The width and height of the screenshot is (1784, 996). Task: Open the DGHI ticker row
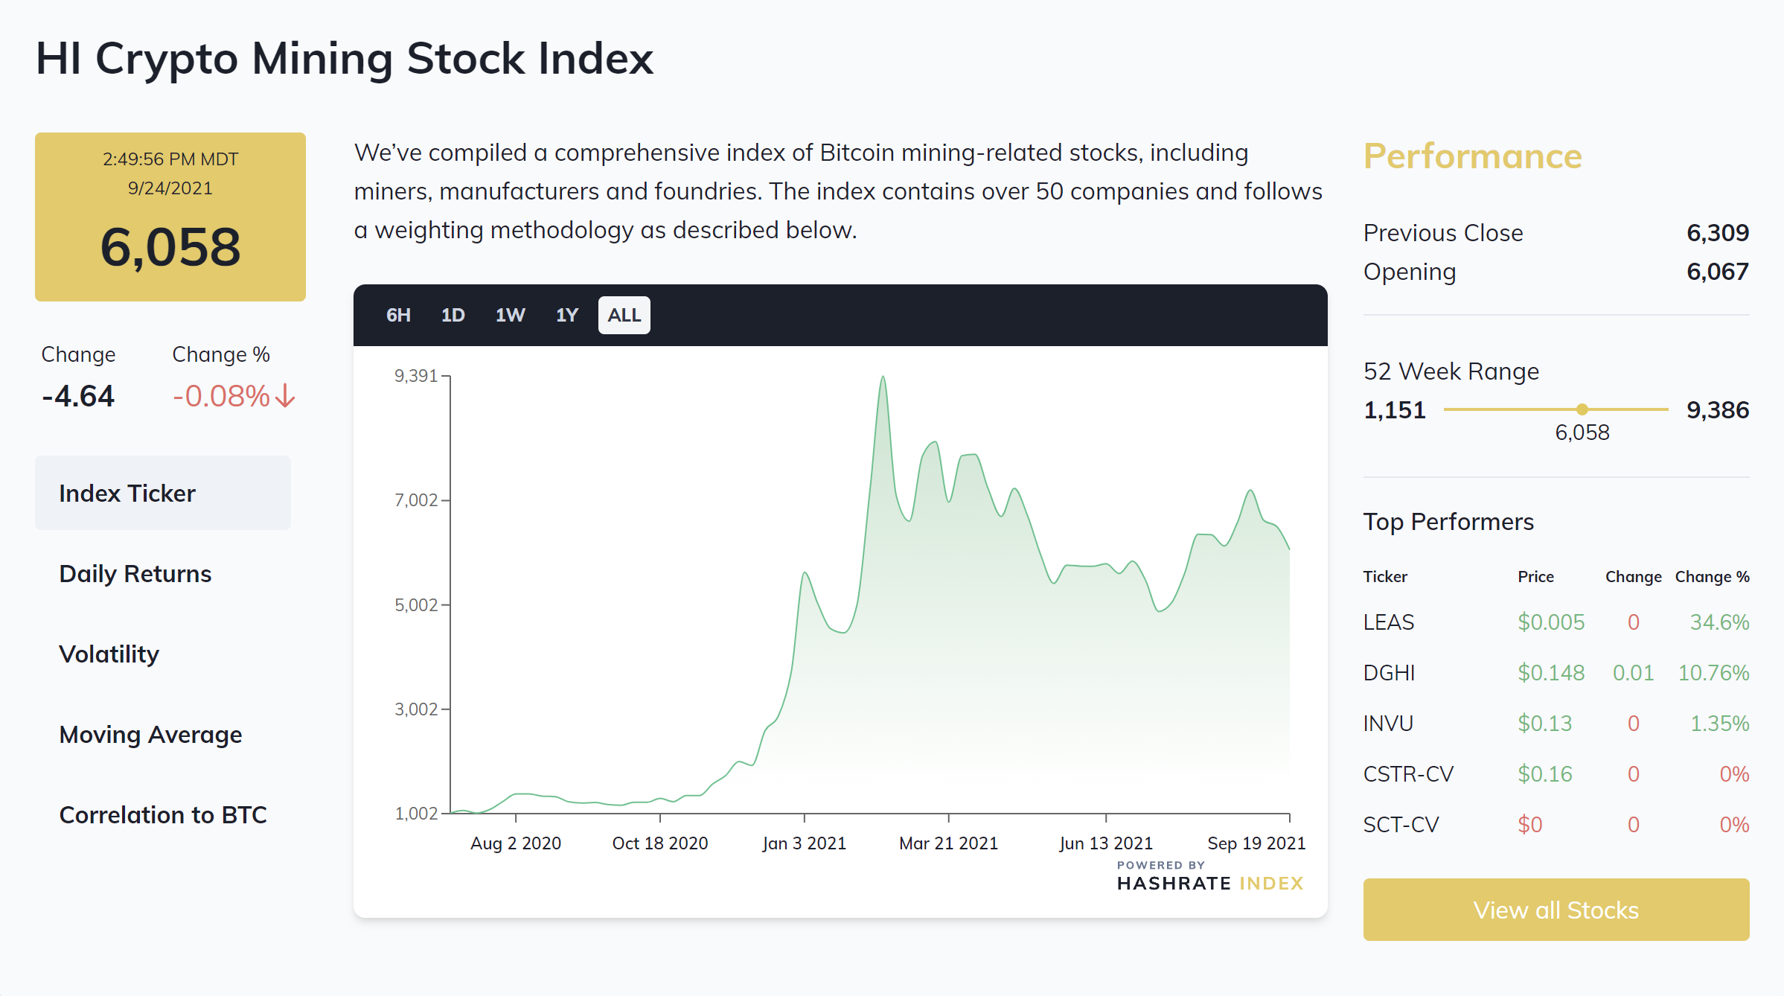point(1389,672)
